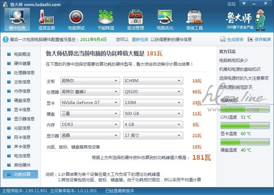274x195 pixels.
Task: Select 电脑概览 in the left sidebar
Action: point(22,54)
